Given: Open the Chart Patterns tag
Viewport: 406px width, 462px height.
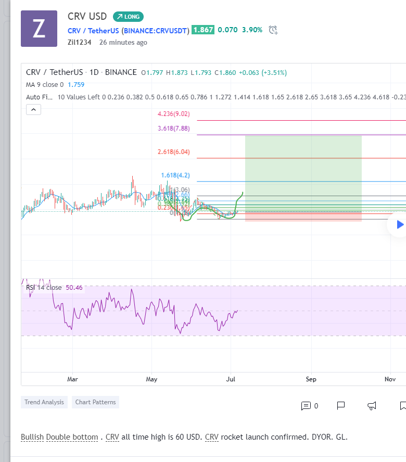Looking at the screenshot, I should pos(95,402).
